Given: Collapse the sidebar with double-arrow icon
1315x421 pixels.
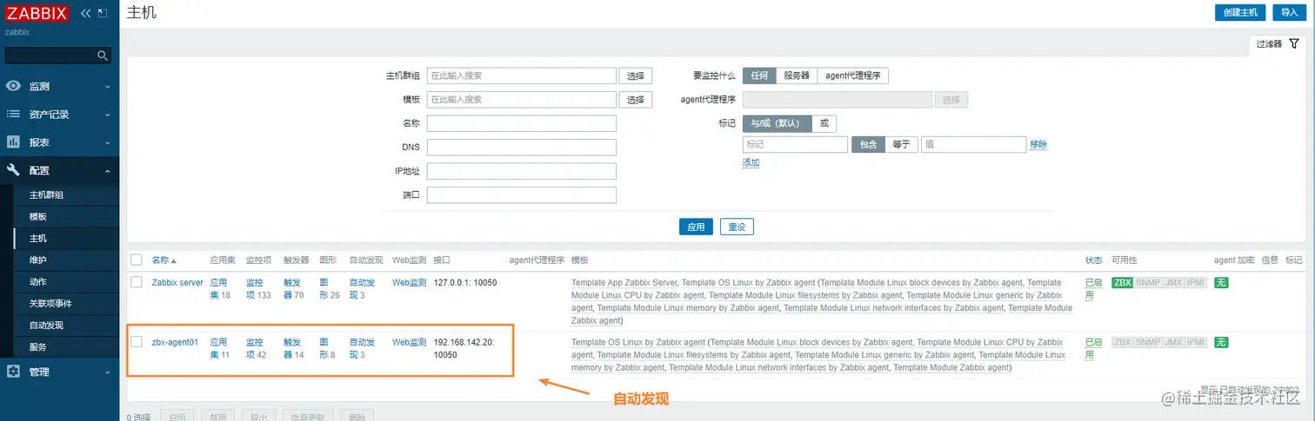Looking at the screenshot, I should pyautogui.click(x=84, y=14).
